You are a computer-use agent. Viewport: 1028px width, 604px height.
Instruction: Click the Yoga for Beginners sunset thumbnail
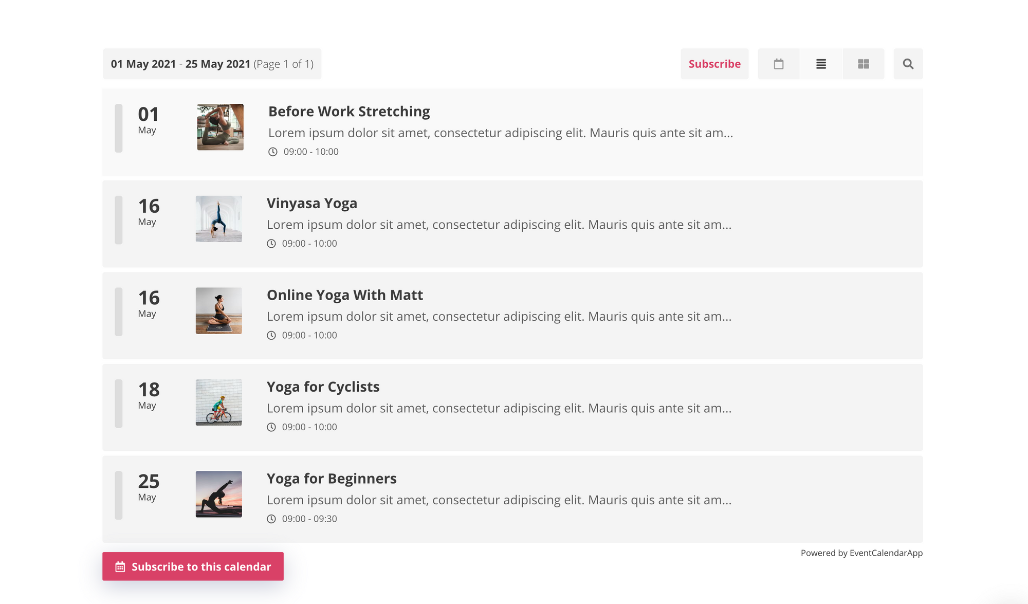tap(219, 494)
